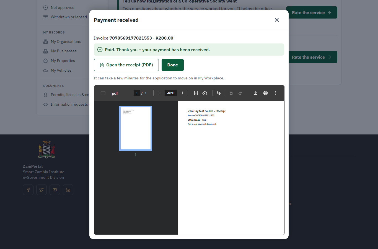Open the PDF viewer sidebar menu
This screenshot has width=378, height=249.
point(103,93)
